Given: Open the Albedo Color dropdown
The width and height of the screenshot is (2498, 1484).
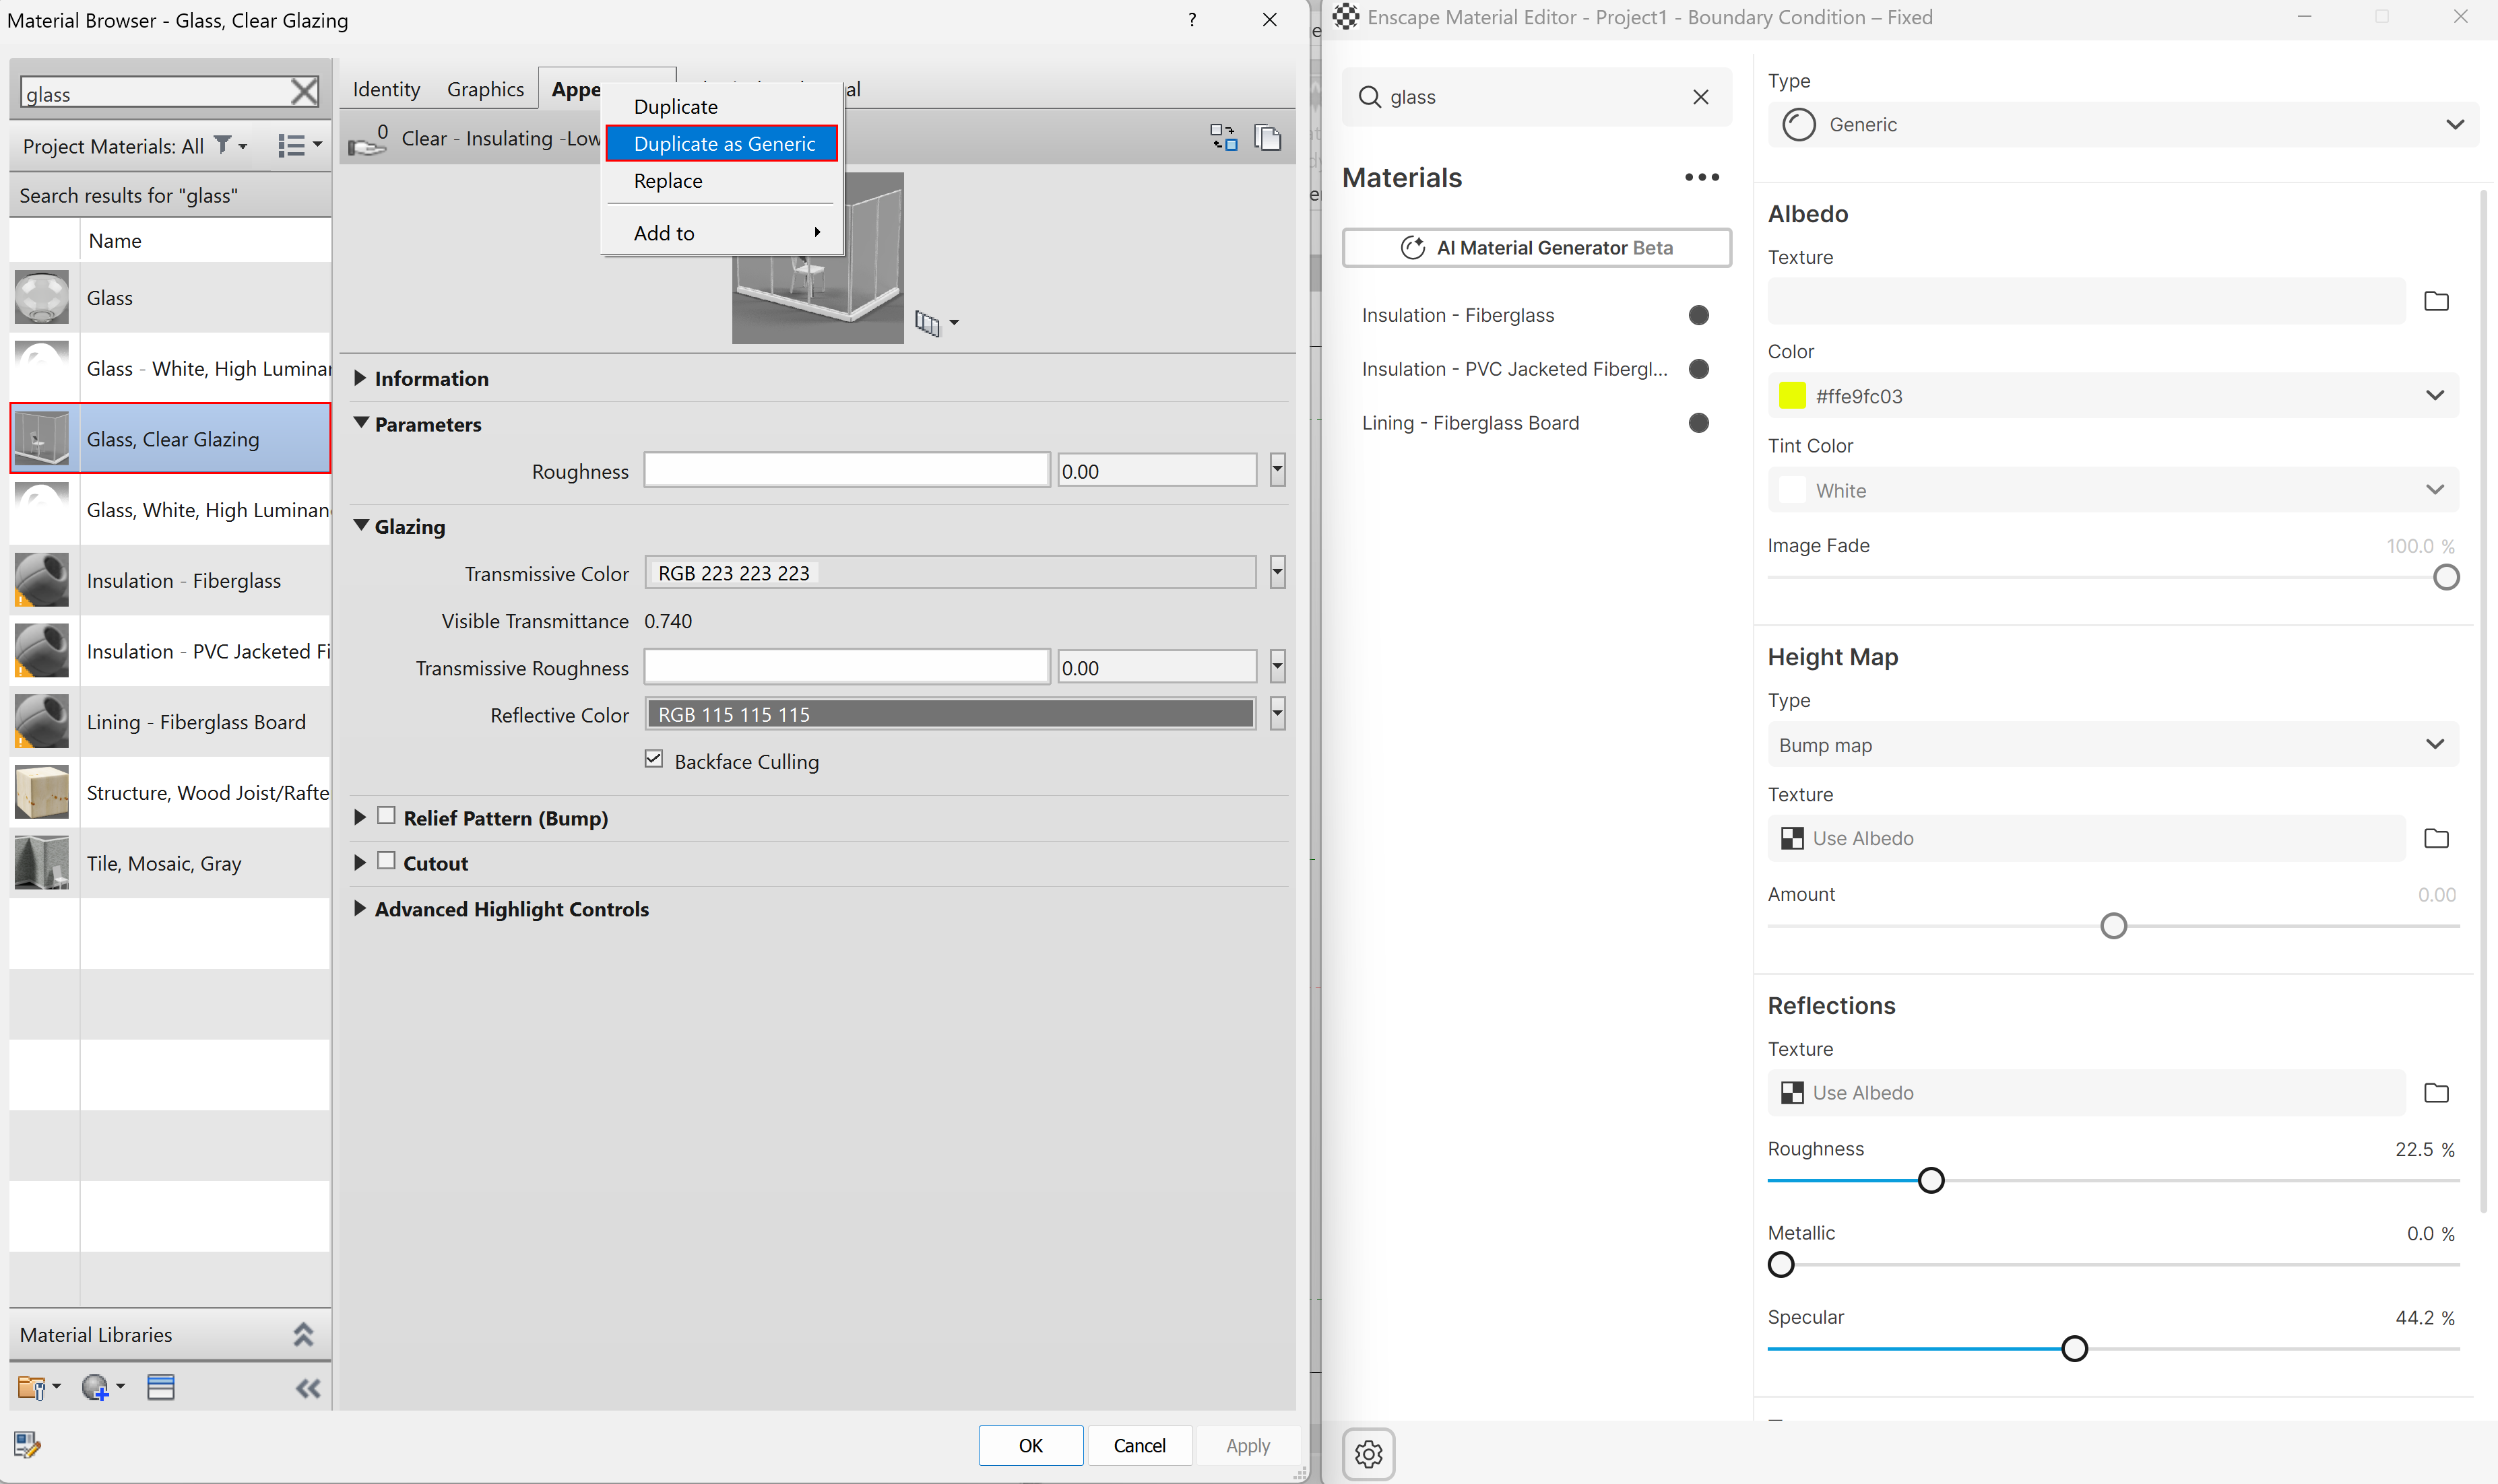Looking at the screenshot, I should coord(2112,395).
